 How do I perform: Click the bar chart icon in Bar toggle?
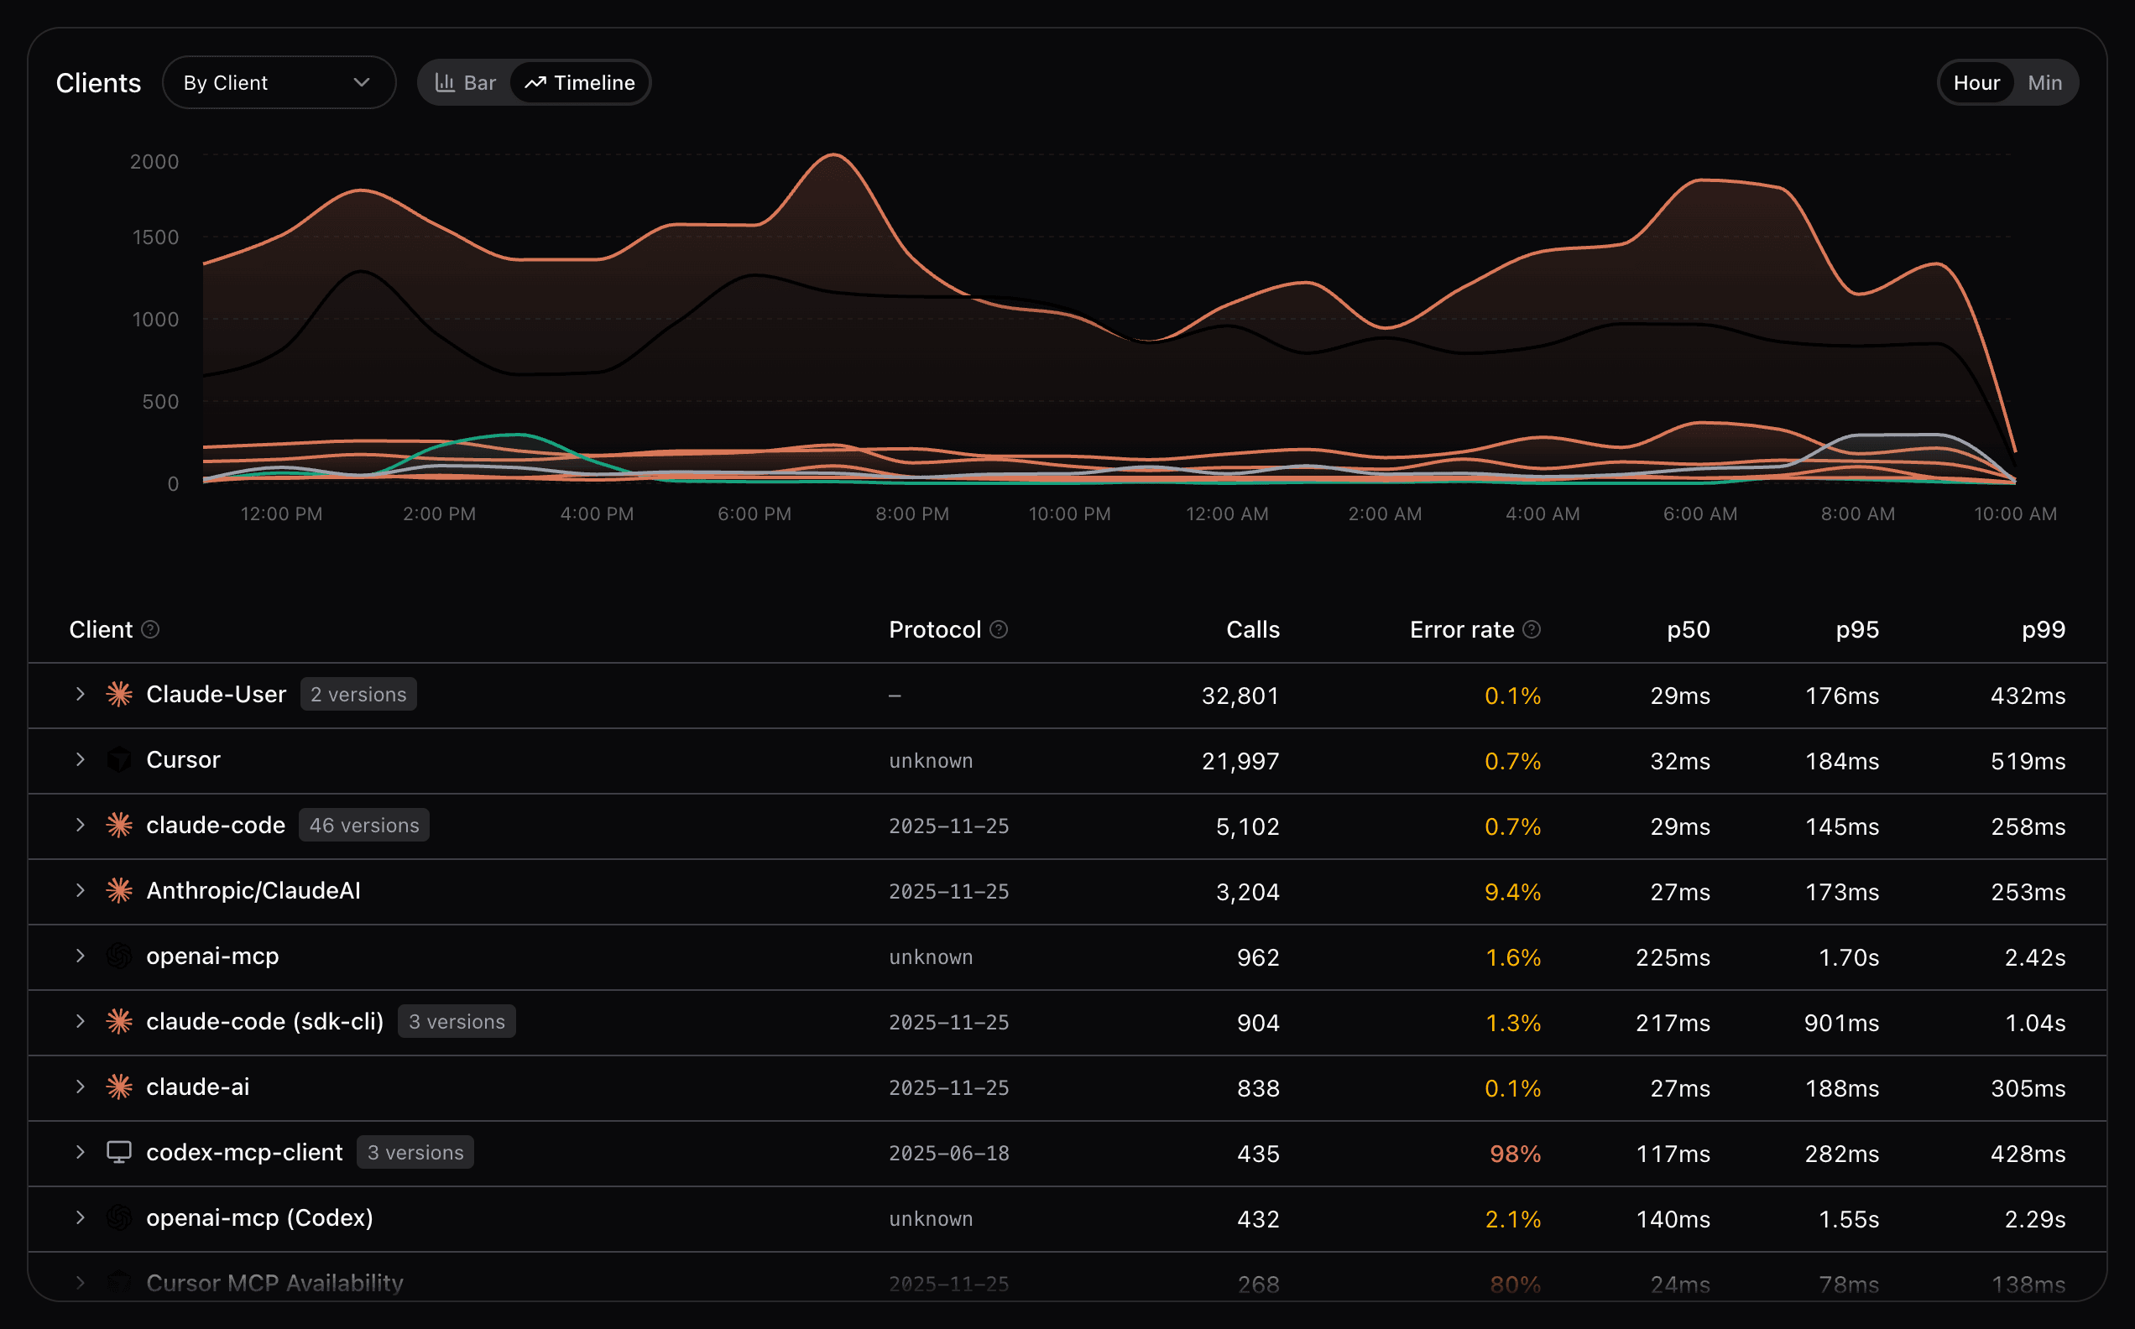[445, 82]
